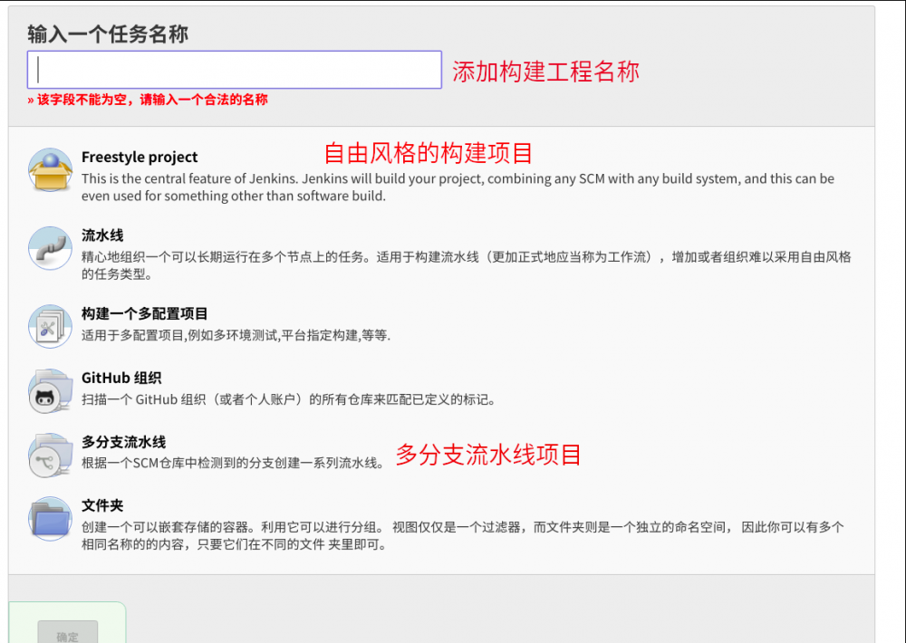Viewport: 906px width, 643px height.
Task: Select the Freestyle project item type
Action: tap(139, 157)
